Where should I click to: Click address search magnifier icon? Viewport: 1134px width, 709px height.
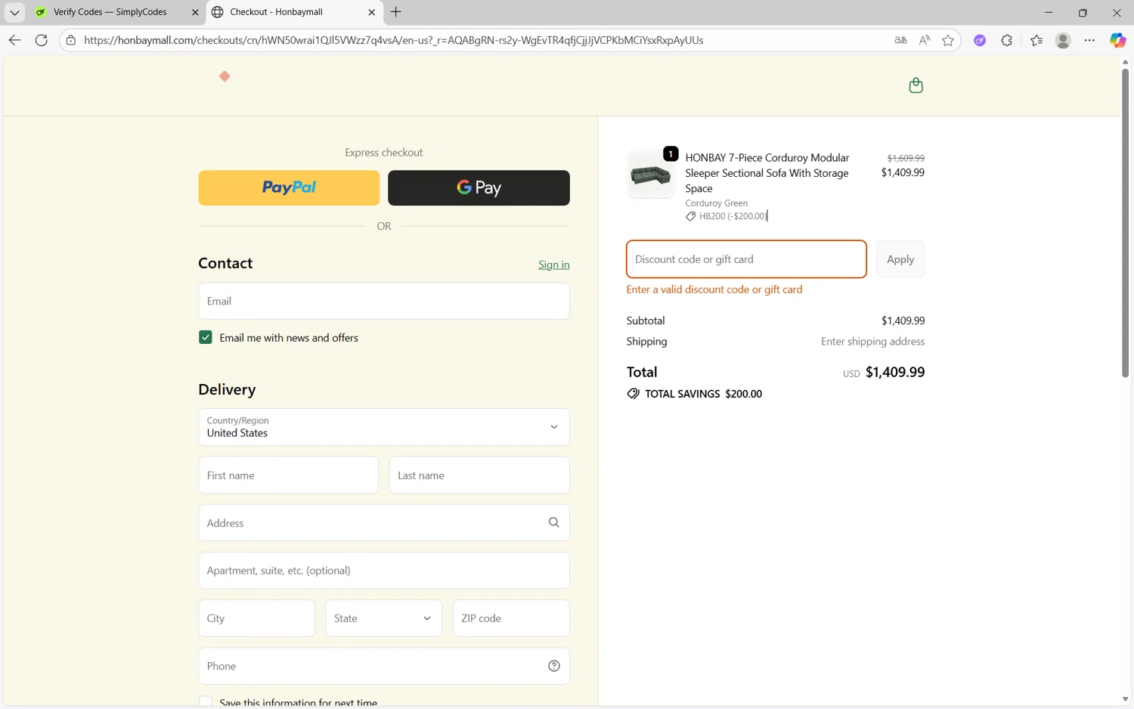coord(554,522)
